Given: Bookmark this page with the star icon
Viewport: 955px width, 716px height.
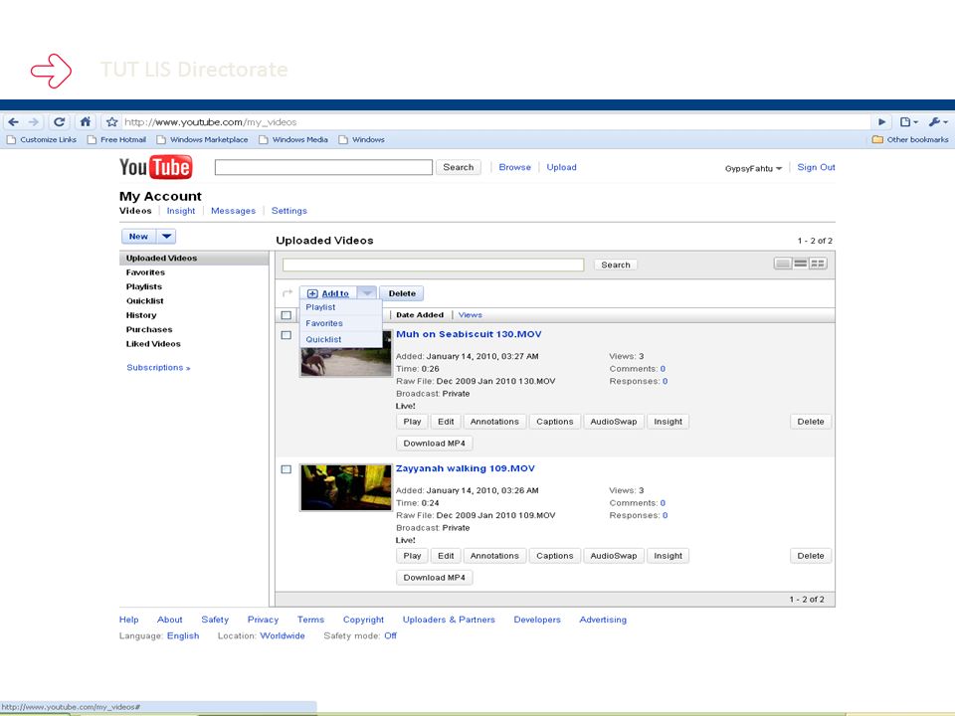Looking at the screenshot, I should [x=112, y=122].
